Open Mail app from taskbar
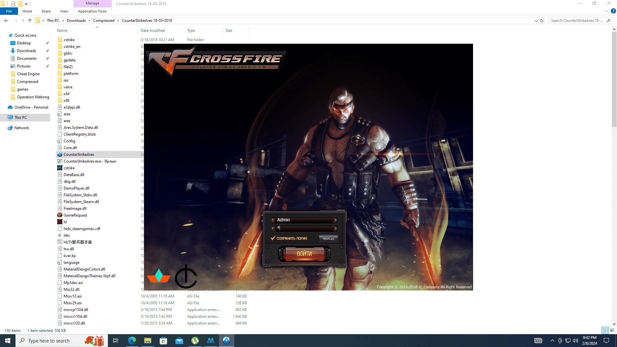The width and height of the screenshot is (617, 347). click(179, 341)
